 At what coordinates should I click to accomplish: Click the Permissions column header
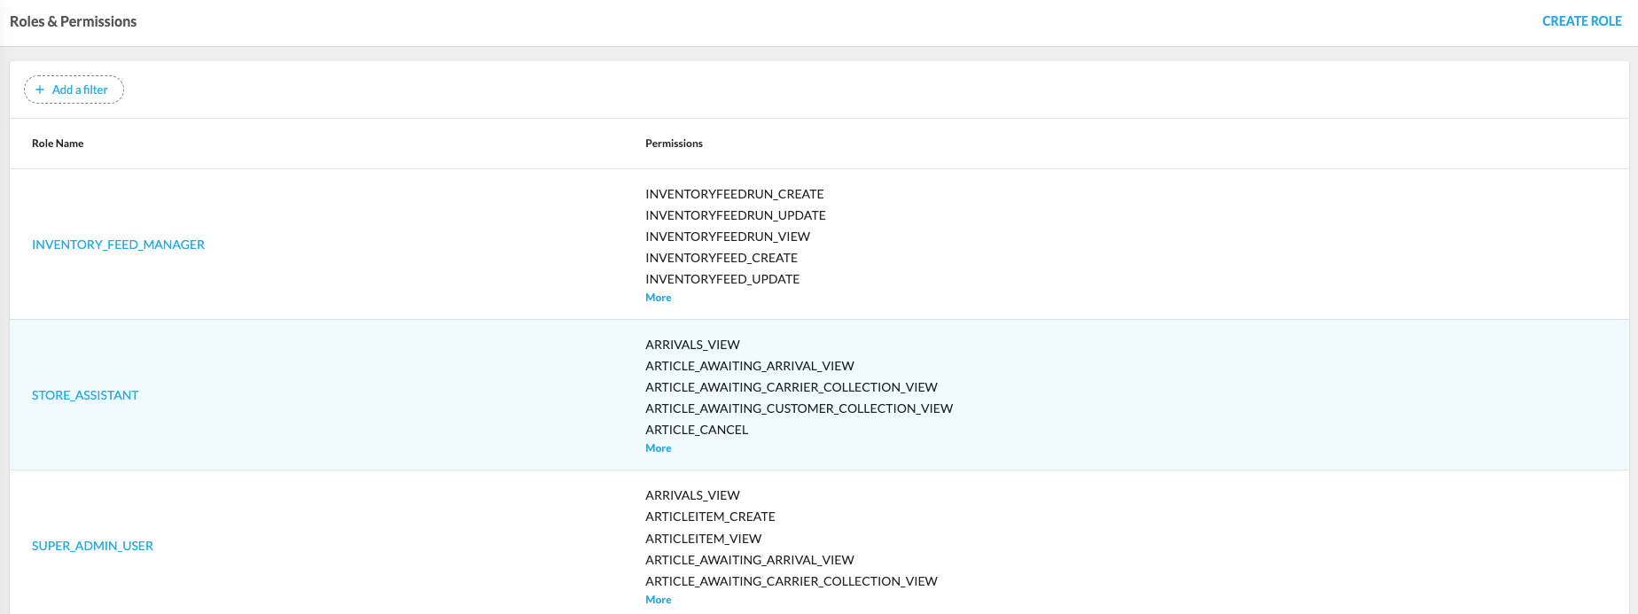[x=674, y=144]
